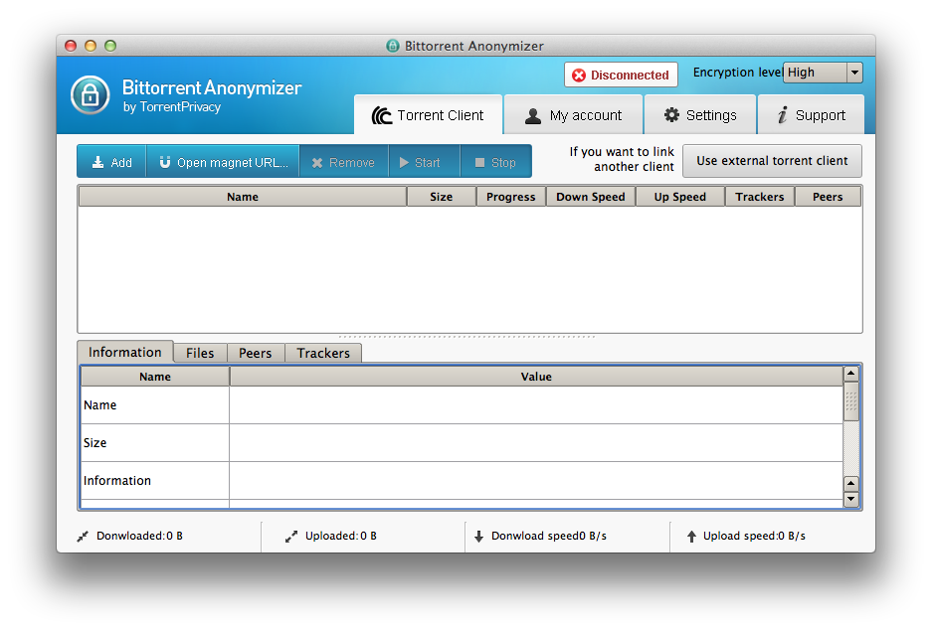Click the Support info icon

pos(783,115)
